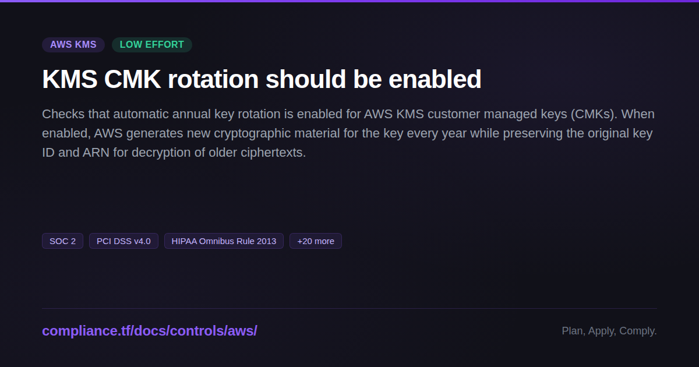Image resolution: width=699 pixels, height=367 pixels.
Task: Expand the +20 more frameworks tag
Action: pos(316,241)
